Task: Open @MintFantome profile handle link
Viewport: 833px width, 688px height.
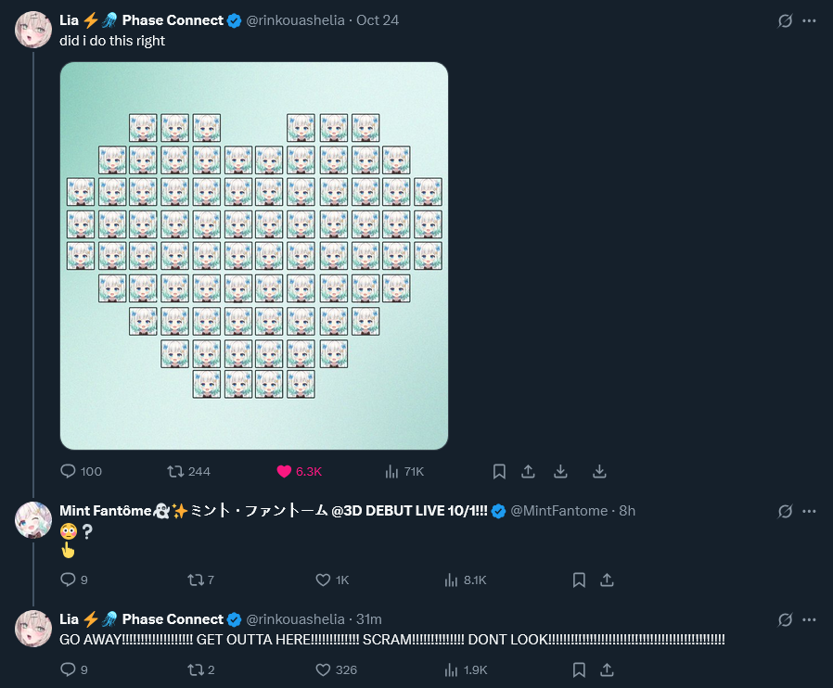Action: (559, 511)
